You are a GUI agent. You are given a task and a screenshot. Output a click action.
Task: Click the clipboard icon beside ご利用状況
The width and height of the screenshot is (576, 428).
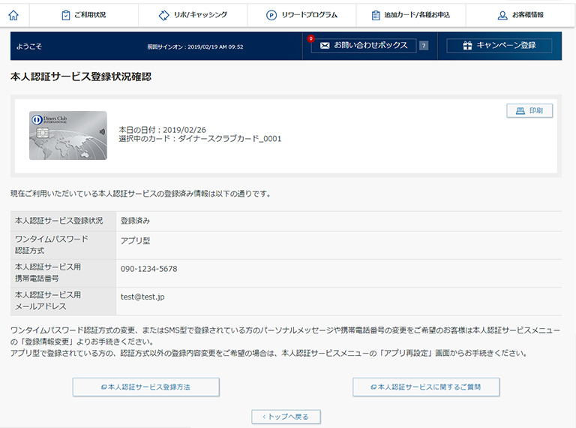click(x=66, y=15)
